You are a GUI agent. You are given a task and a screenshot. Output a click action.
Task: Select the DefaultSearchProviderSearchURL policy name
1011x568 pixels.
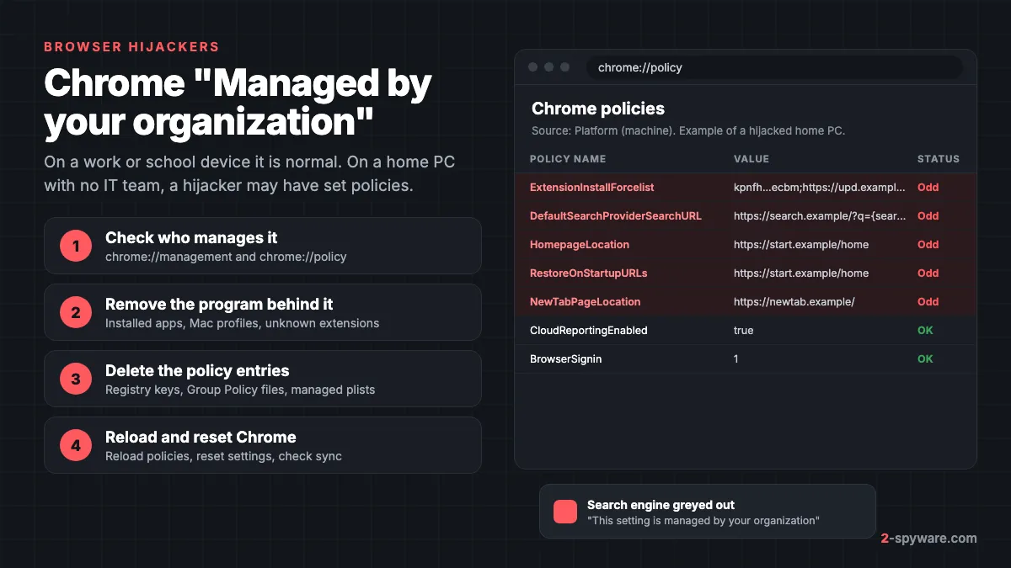click(616, 216)
